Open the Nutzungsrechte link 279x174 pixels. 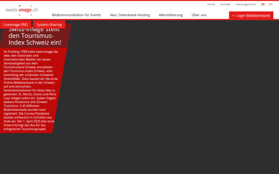click(x=246, y=4)
